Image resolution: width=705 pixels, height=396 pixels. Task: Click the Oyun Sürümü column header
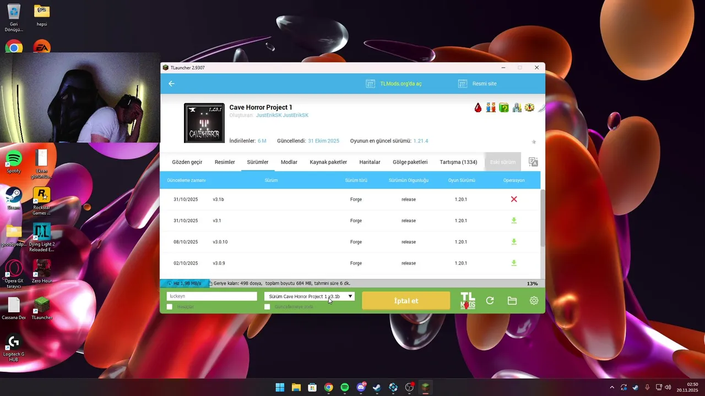point(462,180)
